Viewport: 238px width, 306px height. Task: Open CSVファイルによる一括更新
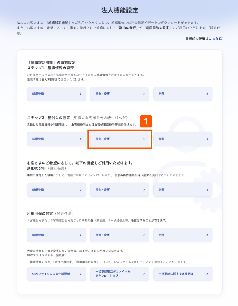click(x=57, y=274)
